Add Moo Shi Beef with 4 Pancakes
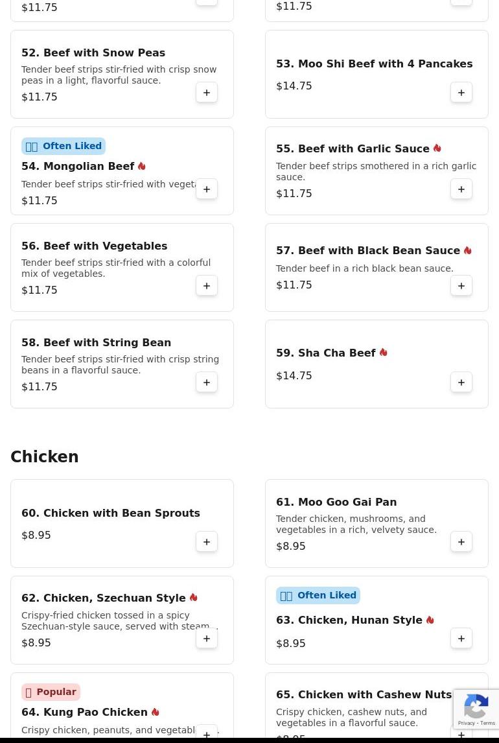 tap(461, 93)
